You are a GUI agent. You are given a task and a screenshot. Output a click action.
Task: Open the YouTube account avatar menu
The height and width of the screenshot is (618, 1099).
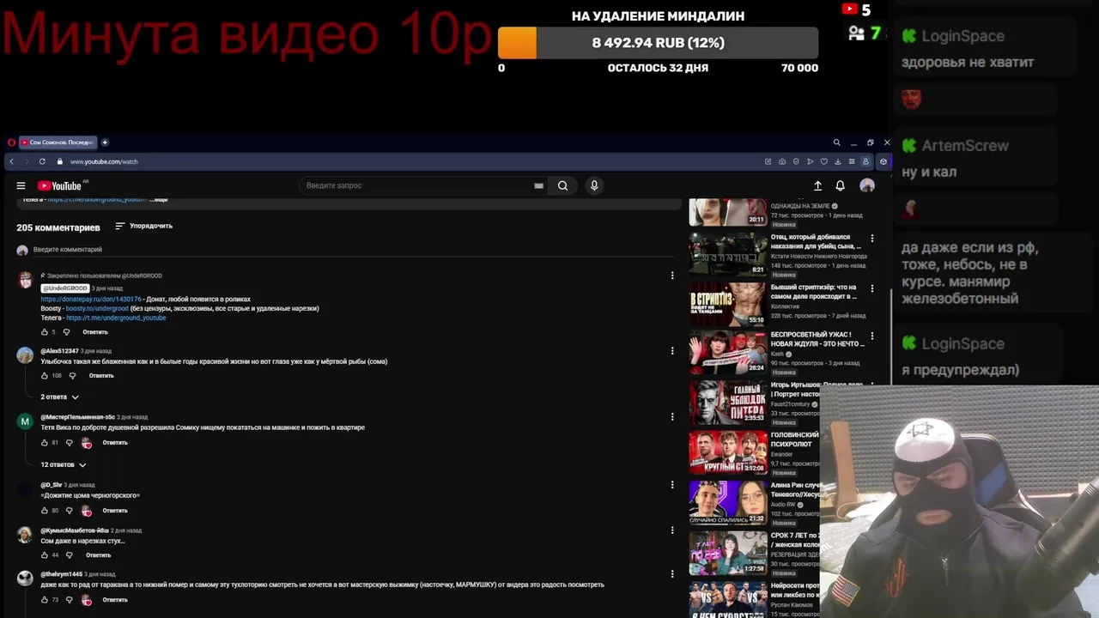point(867,185)
